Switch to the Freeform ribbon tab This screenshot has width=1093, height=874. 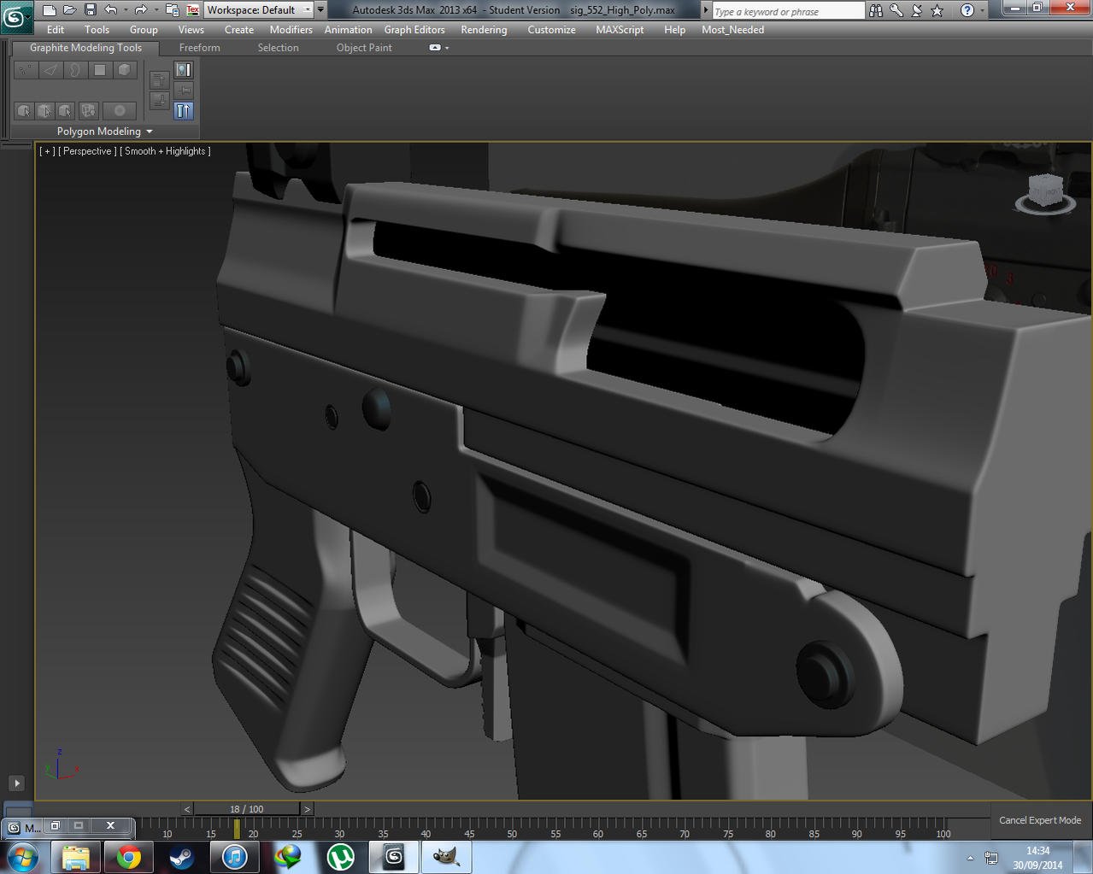coord(199,47)
